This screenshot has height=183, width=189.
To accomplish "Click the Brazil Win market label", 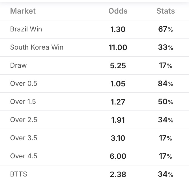I will 26,29.
